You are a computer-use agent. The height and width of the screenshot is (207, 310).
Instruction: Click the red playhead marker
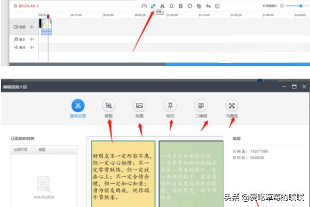(x=48, y=16)
